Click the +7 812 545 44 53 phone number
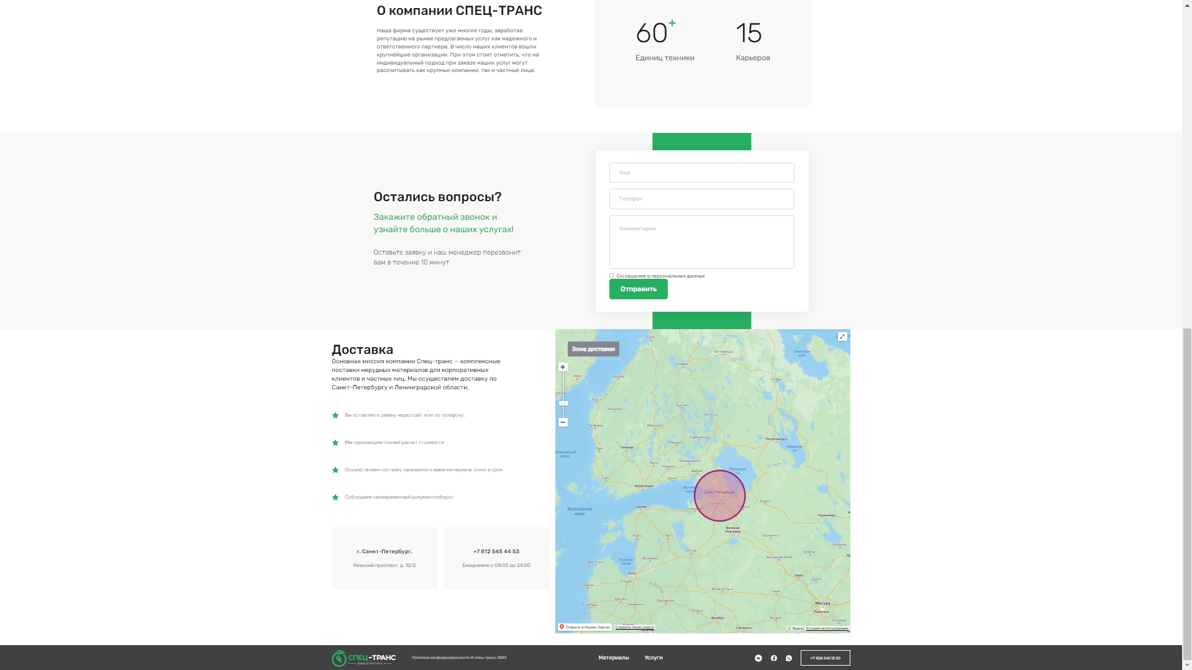Screen dimensions: 1192x670 click(x=496, y=551)
